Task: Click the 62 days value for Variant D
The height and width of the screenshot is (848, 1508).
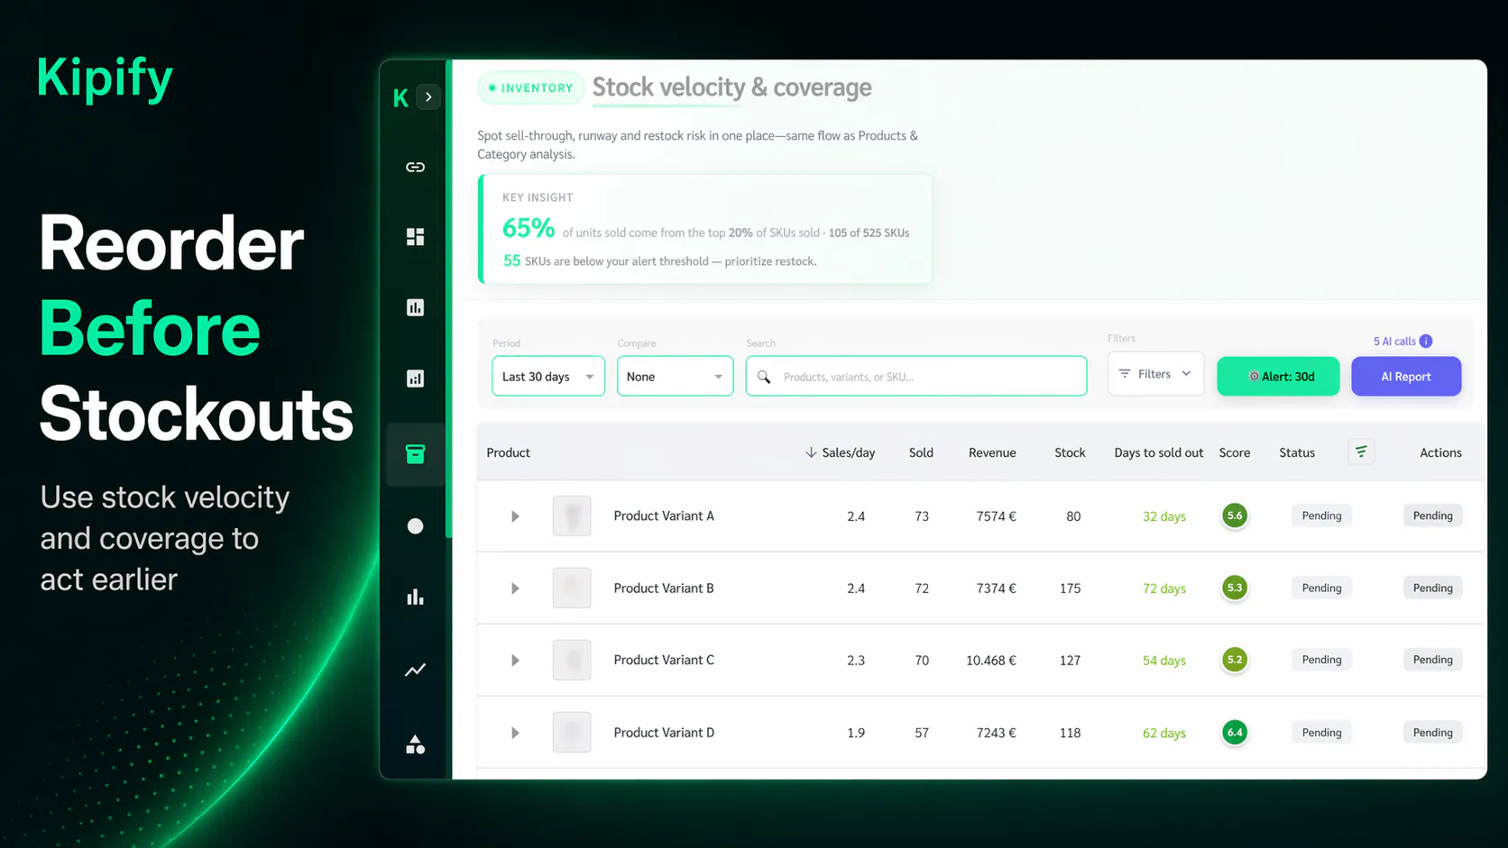Action: coord(1163,733)
